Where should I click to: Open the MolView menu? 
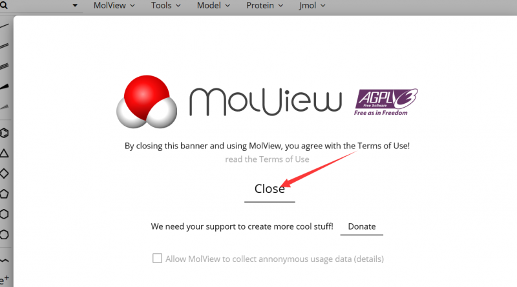click(x=114, y=6)
